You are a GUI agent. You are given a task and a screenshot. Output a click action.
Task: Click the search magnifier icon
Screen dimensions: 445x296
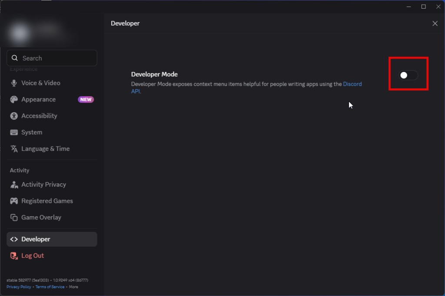[14, 58]
